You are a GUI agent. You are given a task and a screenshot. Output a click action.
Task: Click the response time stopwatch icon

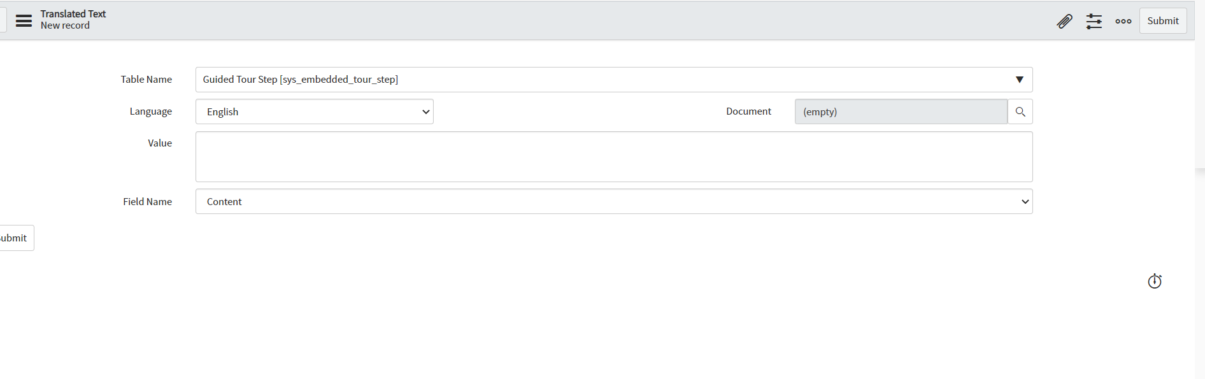pyautogui.click(x=1155, y=281)
